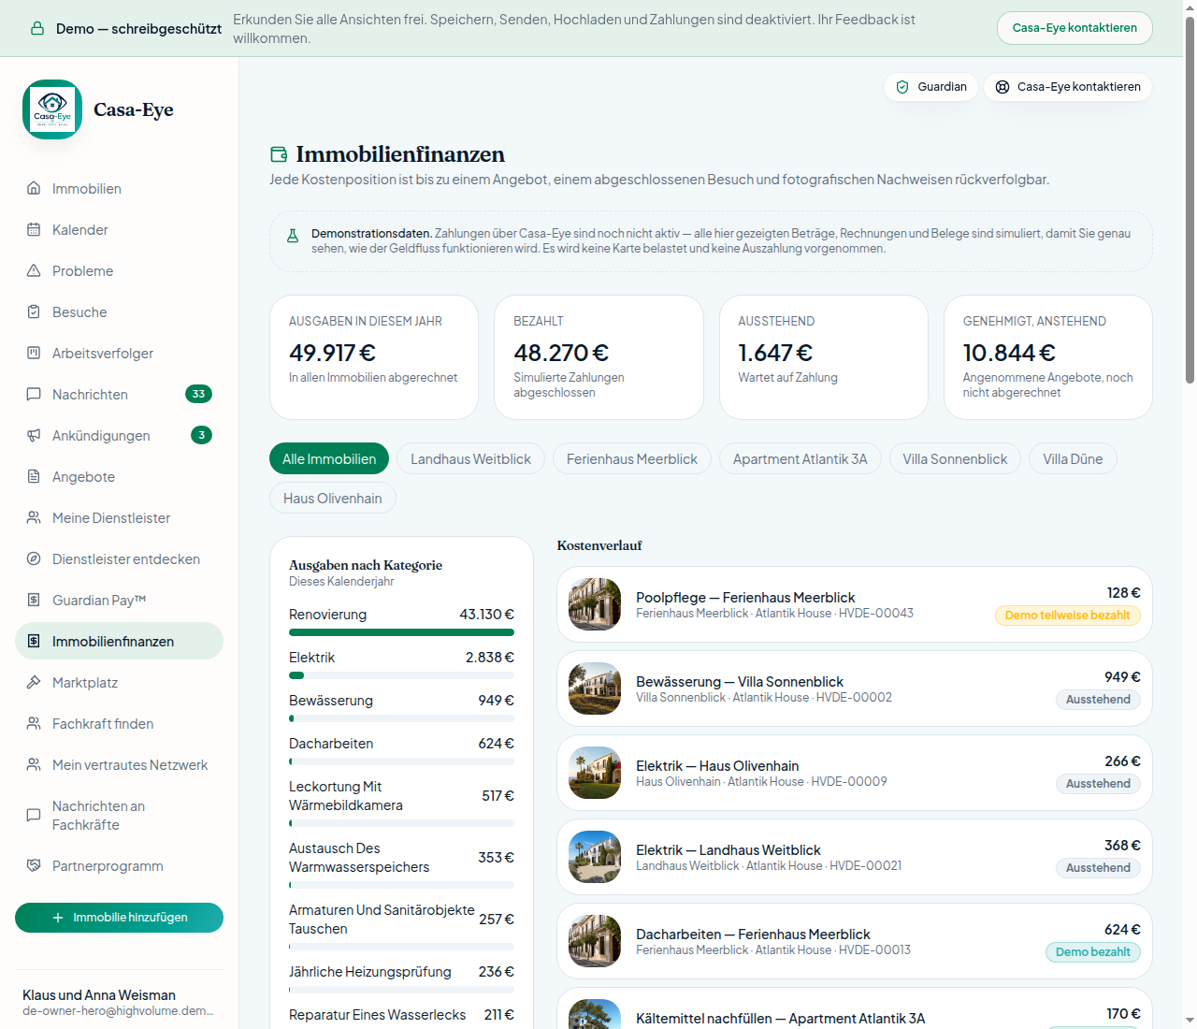The image size is (1197, 1029).
Task: Click the flask icon in Demonstrationsdaten notice
Action: [x=293, y=236]
